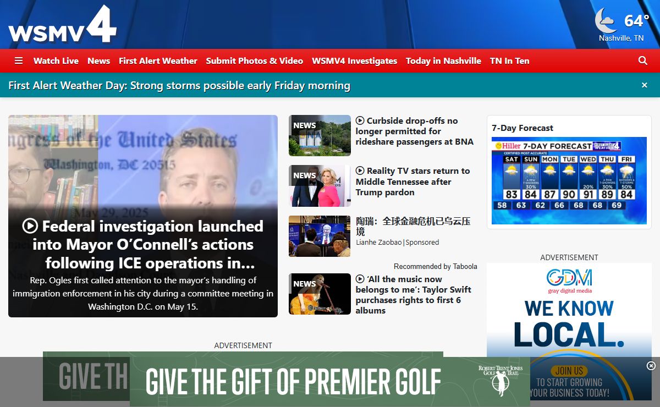Close the bottom golf advertisement overlay
Screen dimensions: 660x407
pyautogui.click(x=651, y=366)
